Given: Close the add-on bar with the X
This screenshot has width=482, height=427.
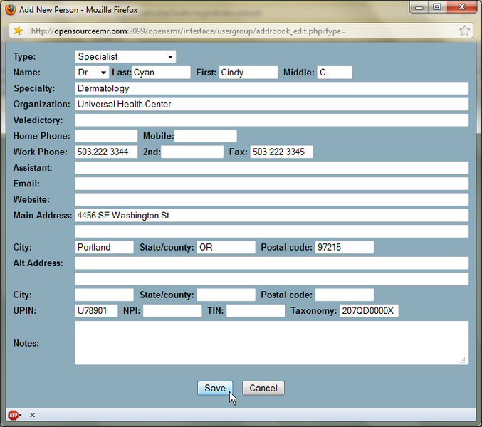Looking at the screenshot, I should (32, 415).
